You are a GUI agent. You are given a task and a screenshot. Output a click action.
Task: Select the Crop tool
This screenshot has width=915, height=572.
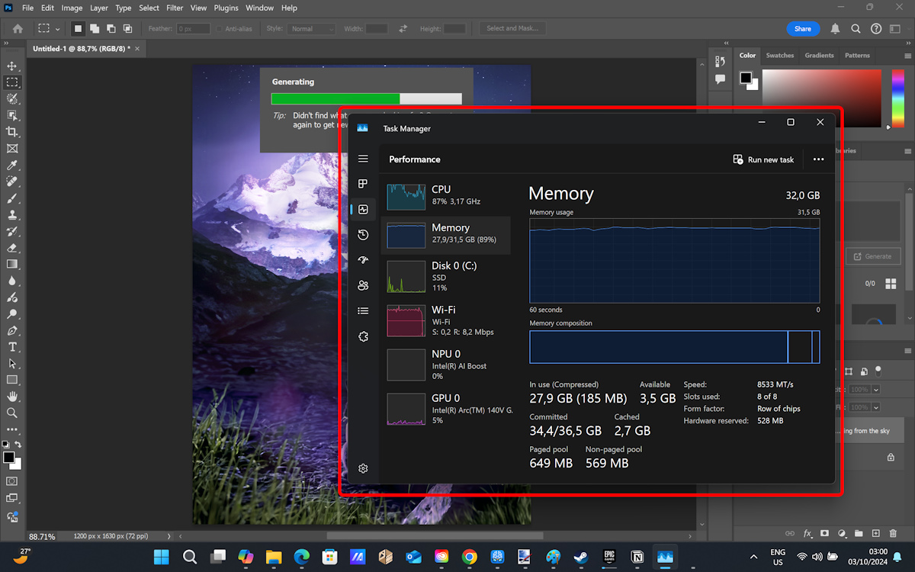[x=12, y=132]
